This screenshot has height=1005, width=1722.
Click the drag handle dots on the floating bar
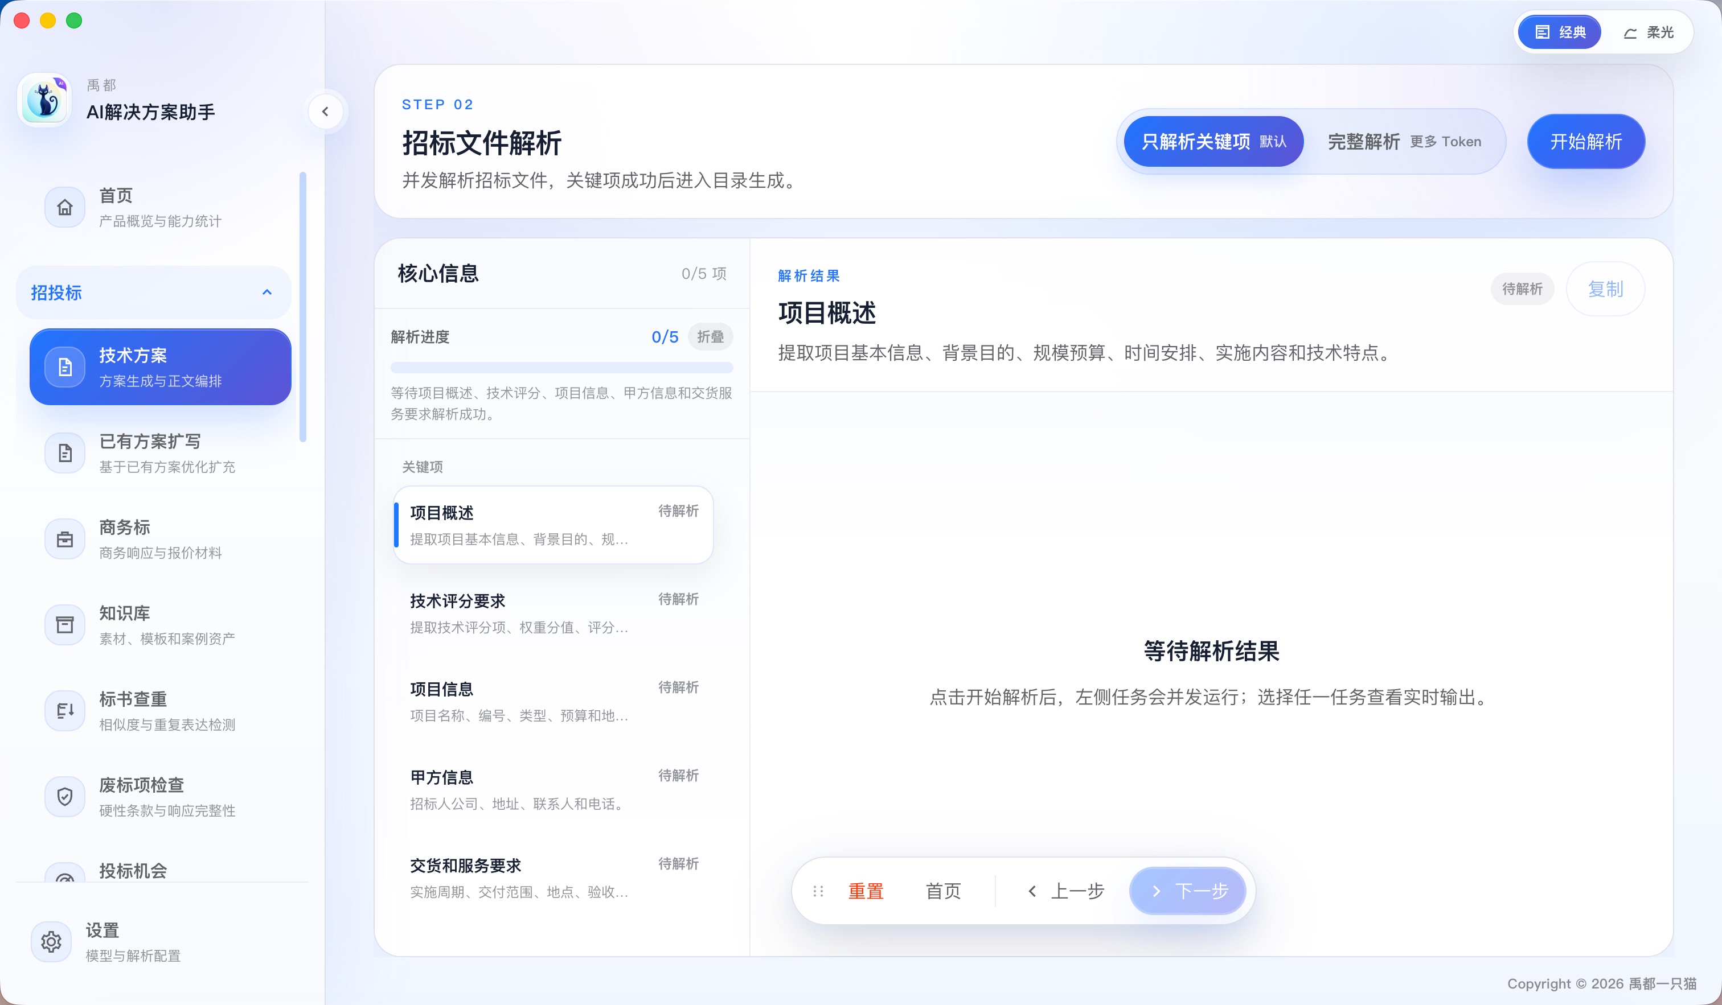818,891
